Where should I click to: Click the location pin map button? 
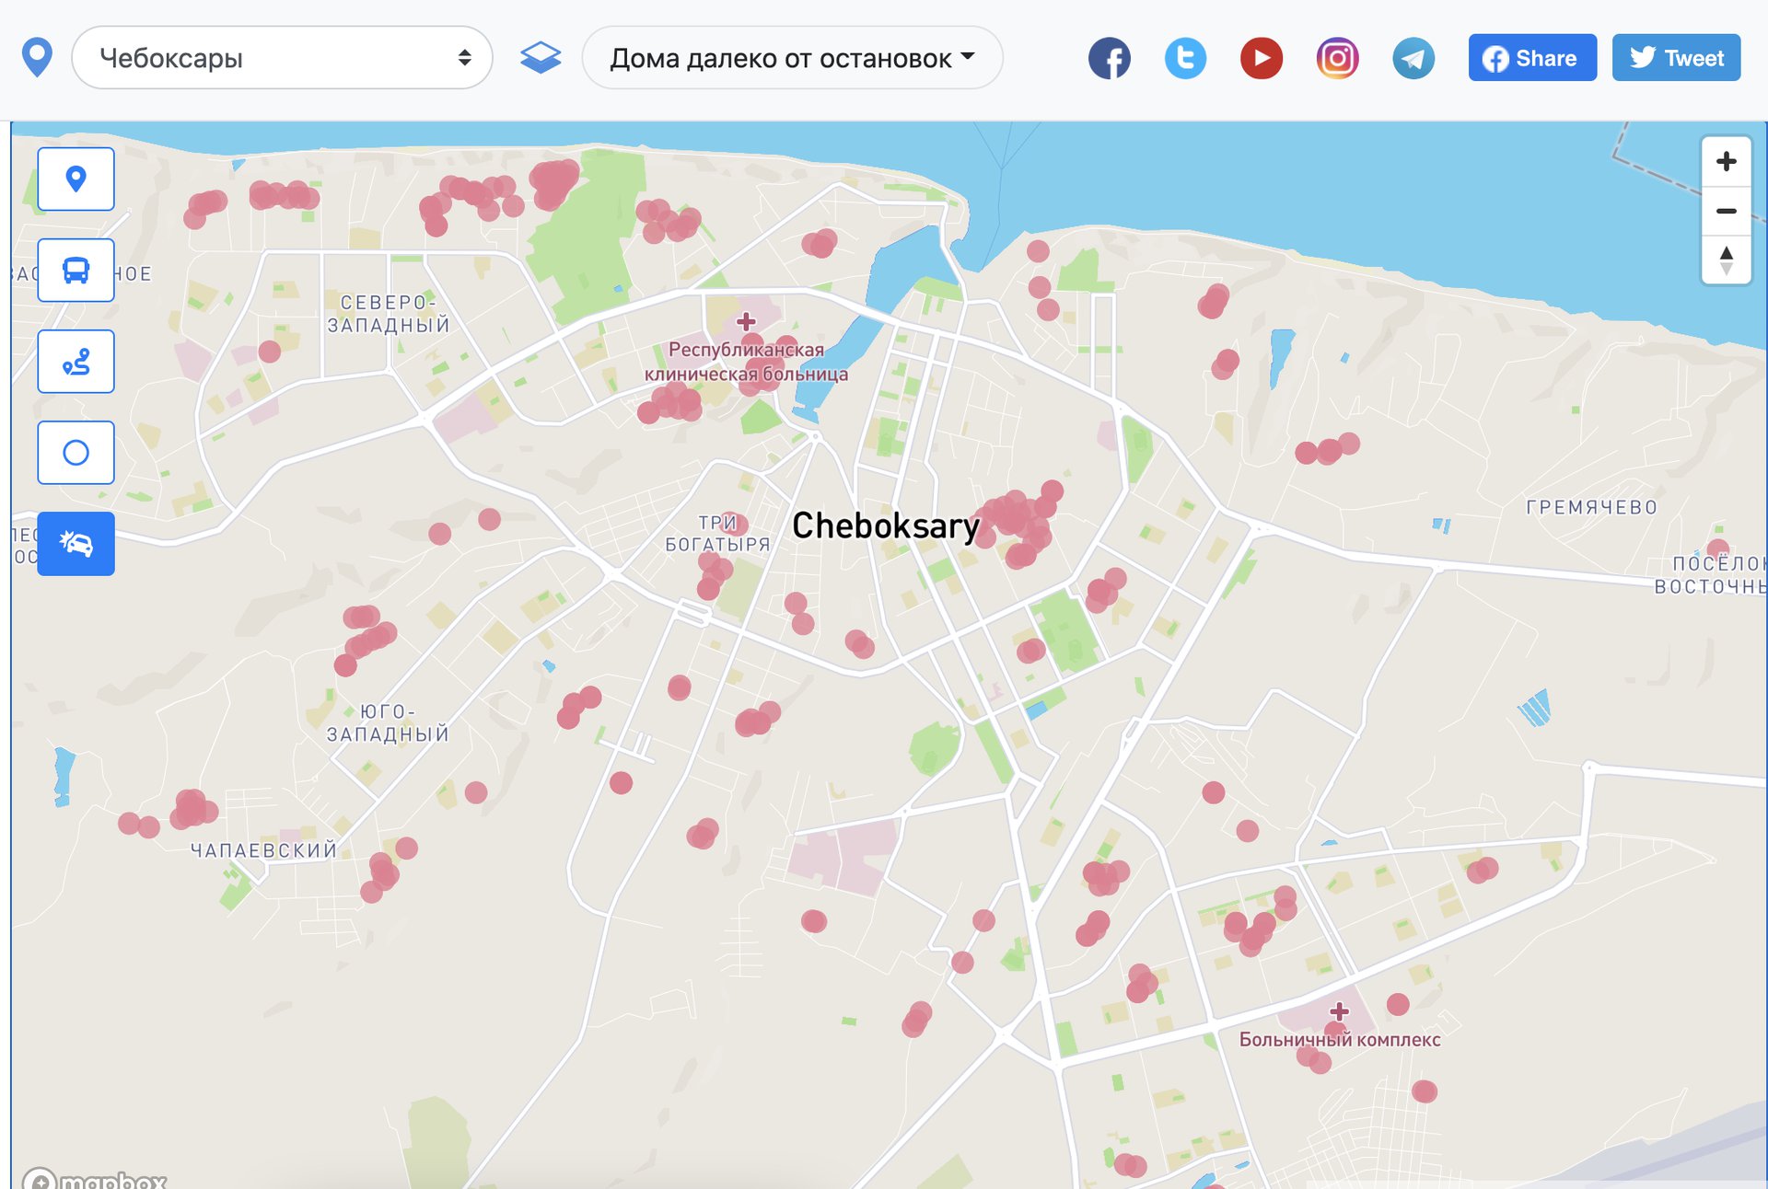76,179
